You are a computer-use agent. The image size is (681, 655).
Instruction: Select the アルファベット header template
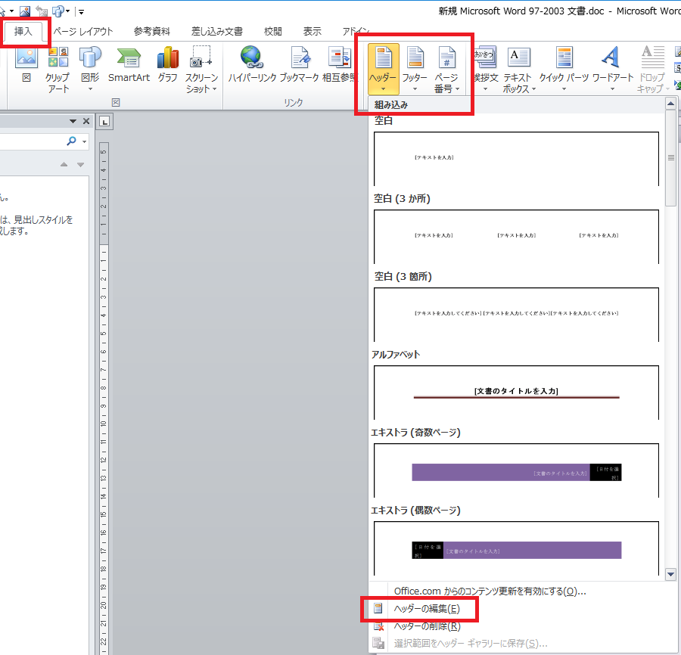pos(516,393)
